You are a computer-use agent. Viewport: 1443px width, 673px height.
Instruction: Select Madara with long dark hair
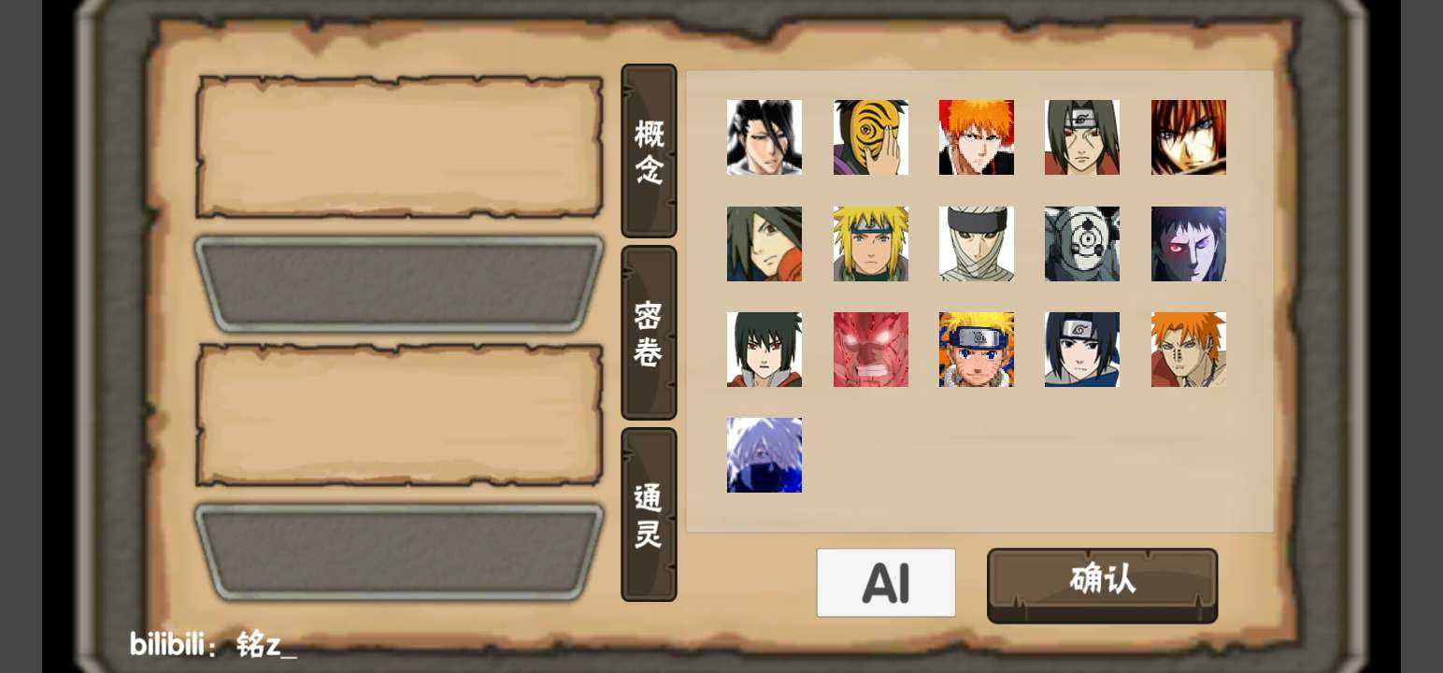tap(764, 244)
